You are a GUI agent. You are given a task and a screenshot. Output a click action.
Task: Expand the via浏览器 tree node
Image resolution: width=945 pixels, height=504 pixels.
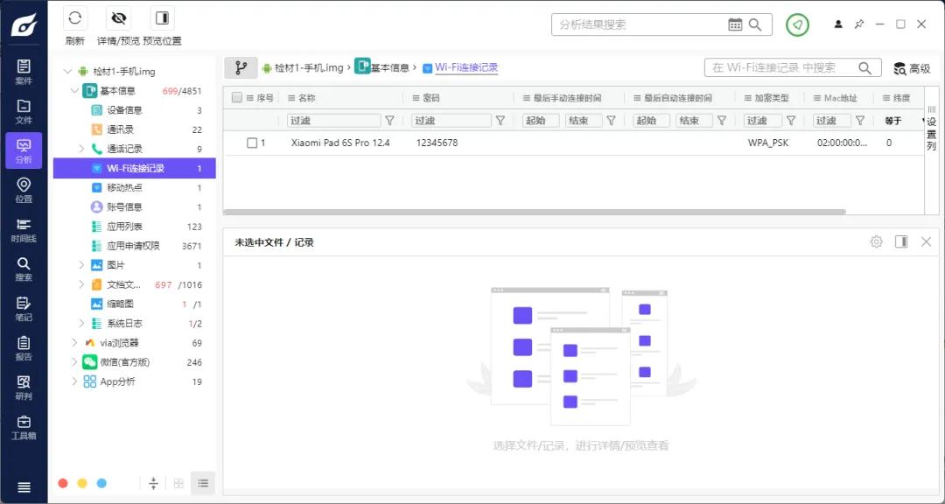(74, 343)
